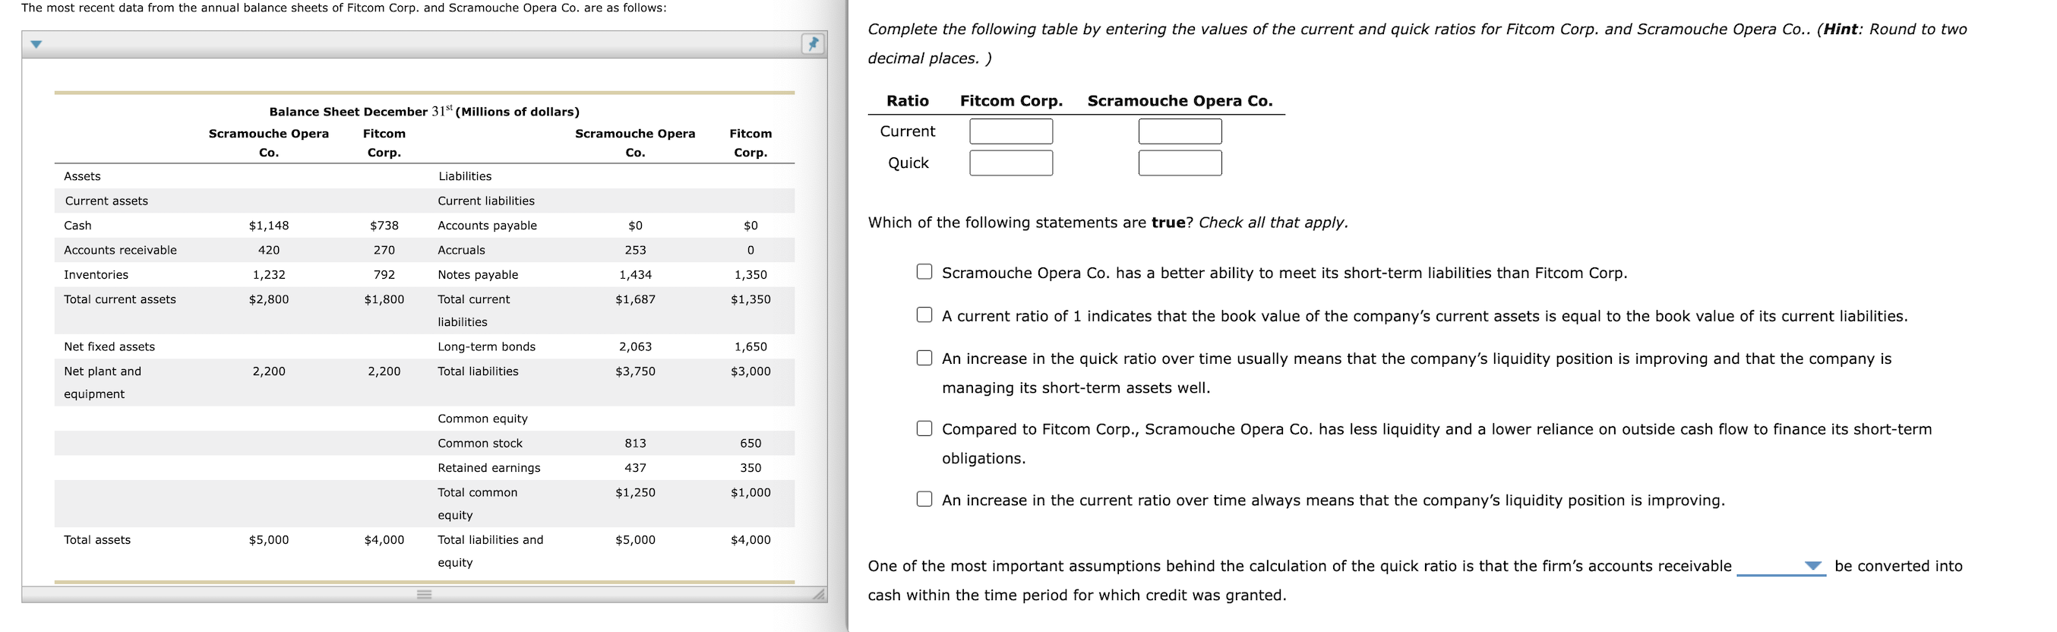
Task: Click the 'Balance Sheet December 31st' title
Action: (x=424, y=111)
